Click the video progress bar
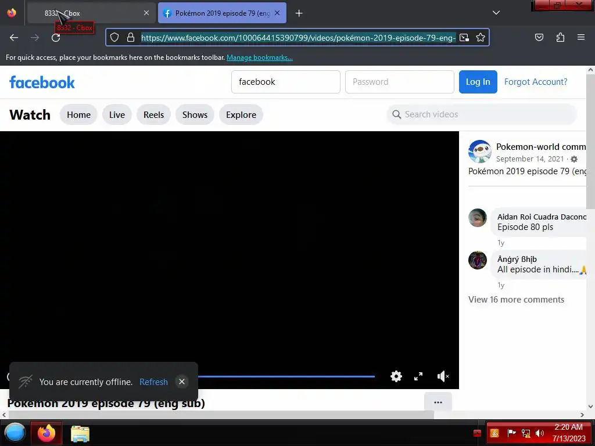 click(x=286, y=376)
